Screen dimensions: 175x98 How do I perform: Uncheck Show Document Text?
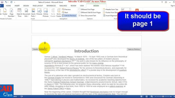[79, 16]
